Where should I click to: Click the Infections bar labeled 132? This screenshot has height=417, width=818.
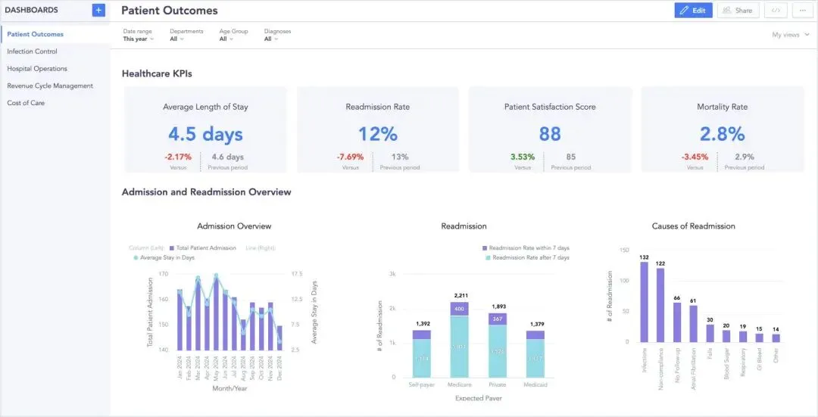tap(645, 302)
